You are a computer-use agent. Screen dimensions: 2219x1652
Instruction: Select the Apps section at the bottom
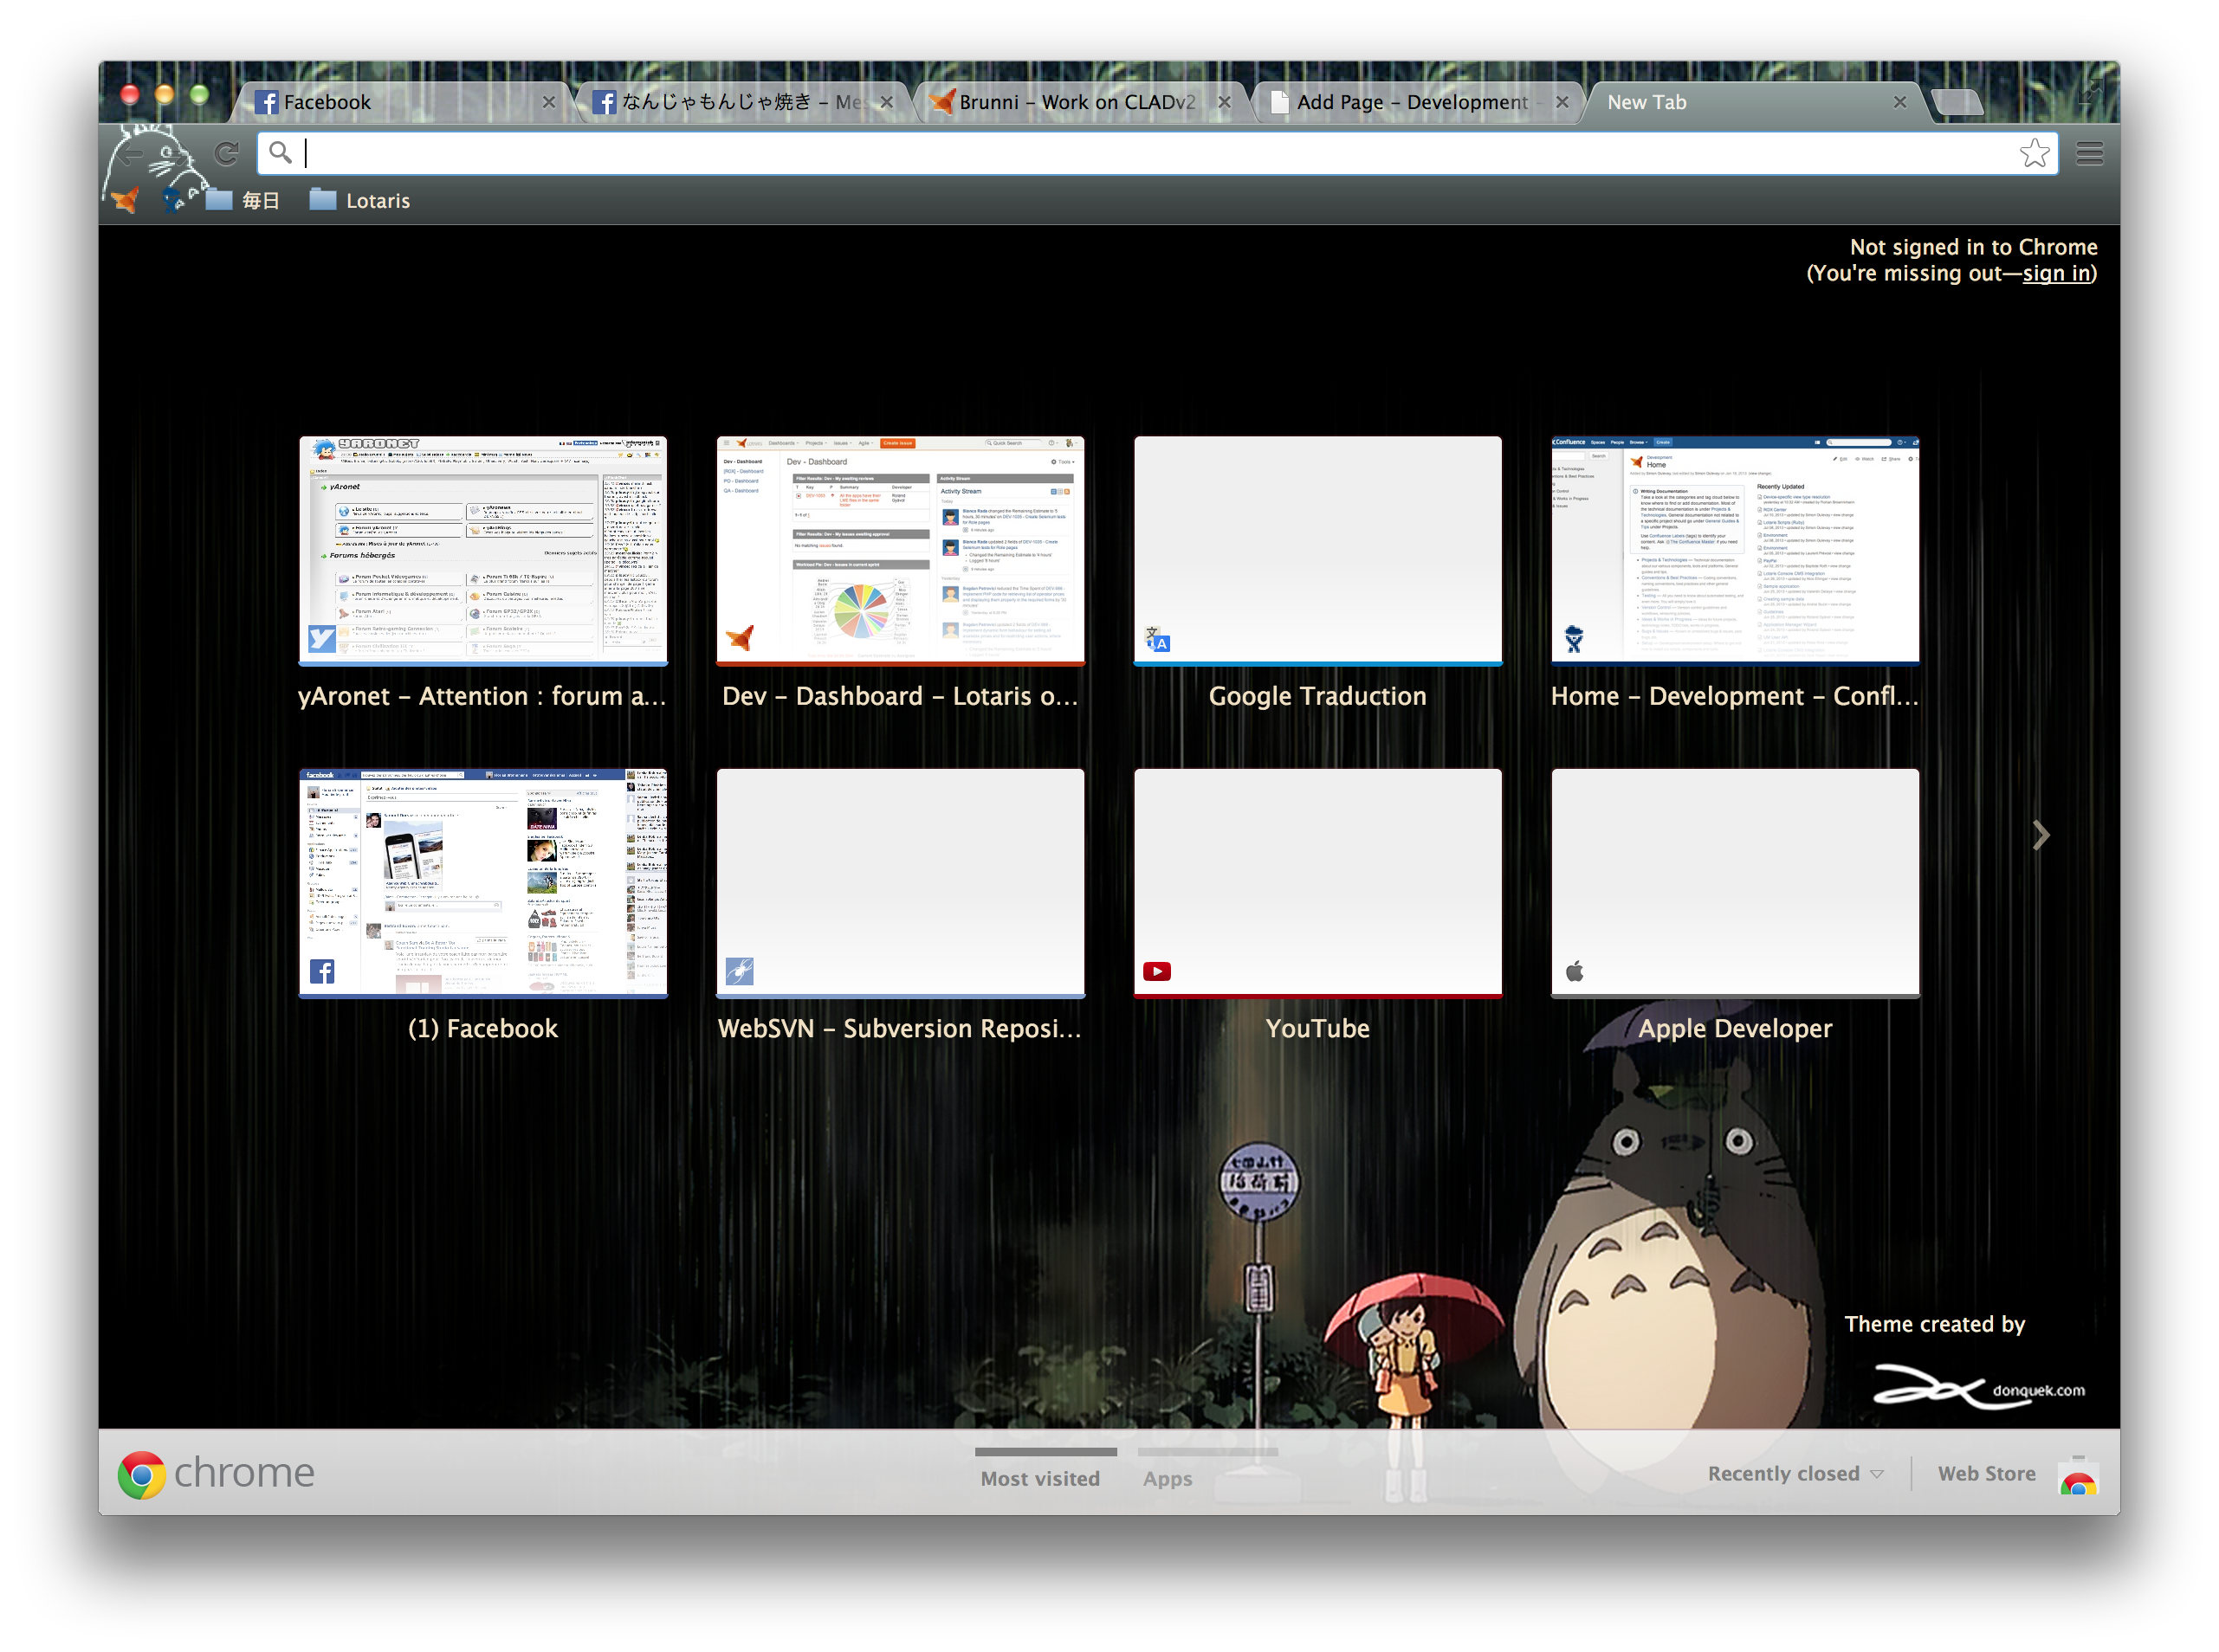pos(1168,1478)
